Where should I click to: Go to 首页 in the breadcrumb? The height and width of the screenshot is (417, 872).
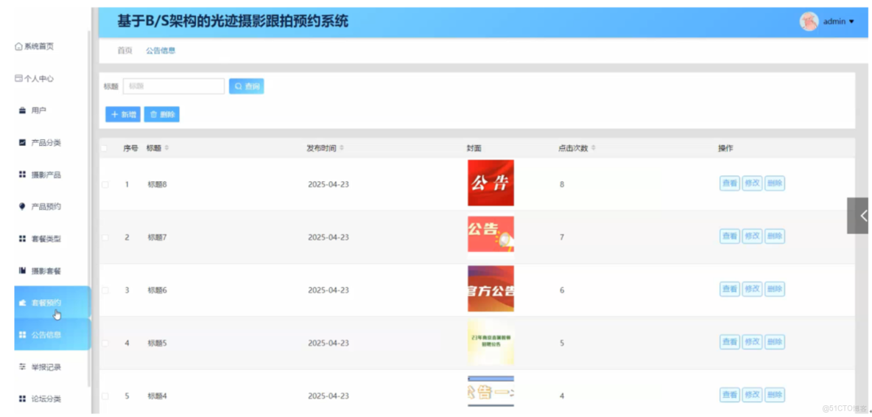click(x=124, y=51)
